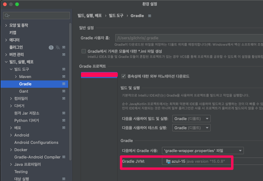Click the settings search field
263x181 pixels.
[x=37, y=16]
